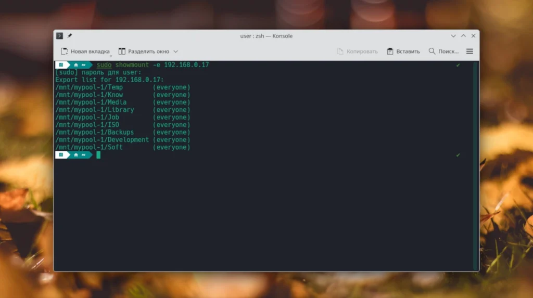Click the /mnt/mypool-1/Backups line
Screen dimensions: 533x298
click(x=123, y=132)
